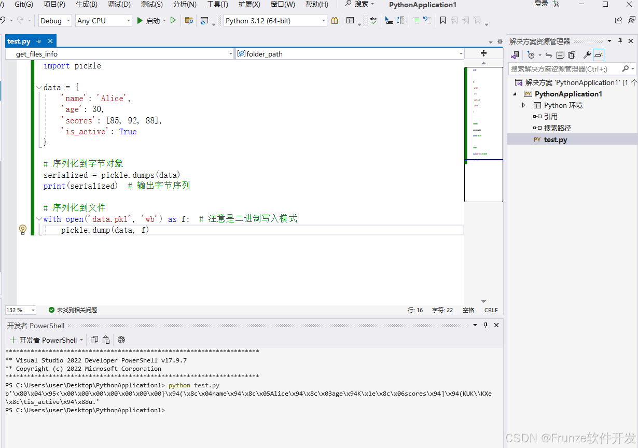This screenshot has height=448, width=638.
Task: Close the test.py tab
Action: [x=50, y=41]
